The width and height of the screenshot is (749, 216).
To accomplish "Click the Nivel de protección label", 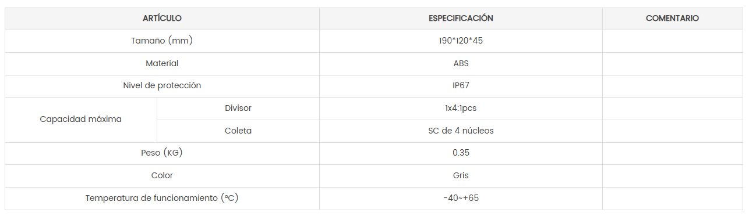I will [162, 86].
